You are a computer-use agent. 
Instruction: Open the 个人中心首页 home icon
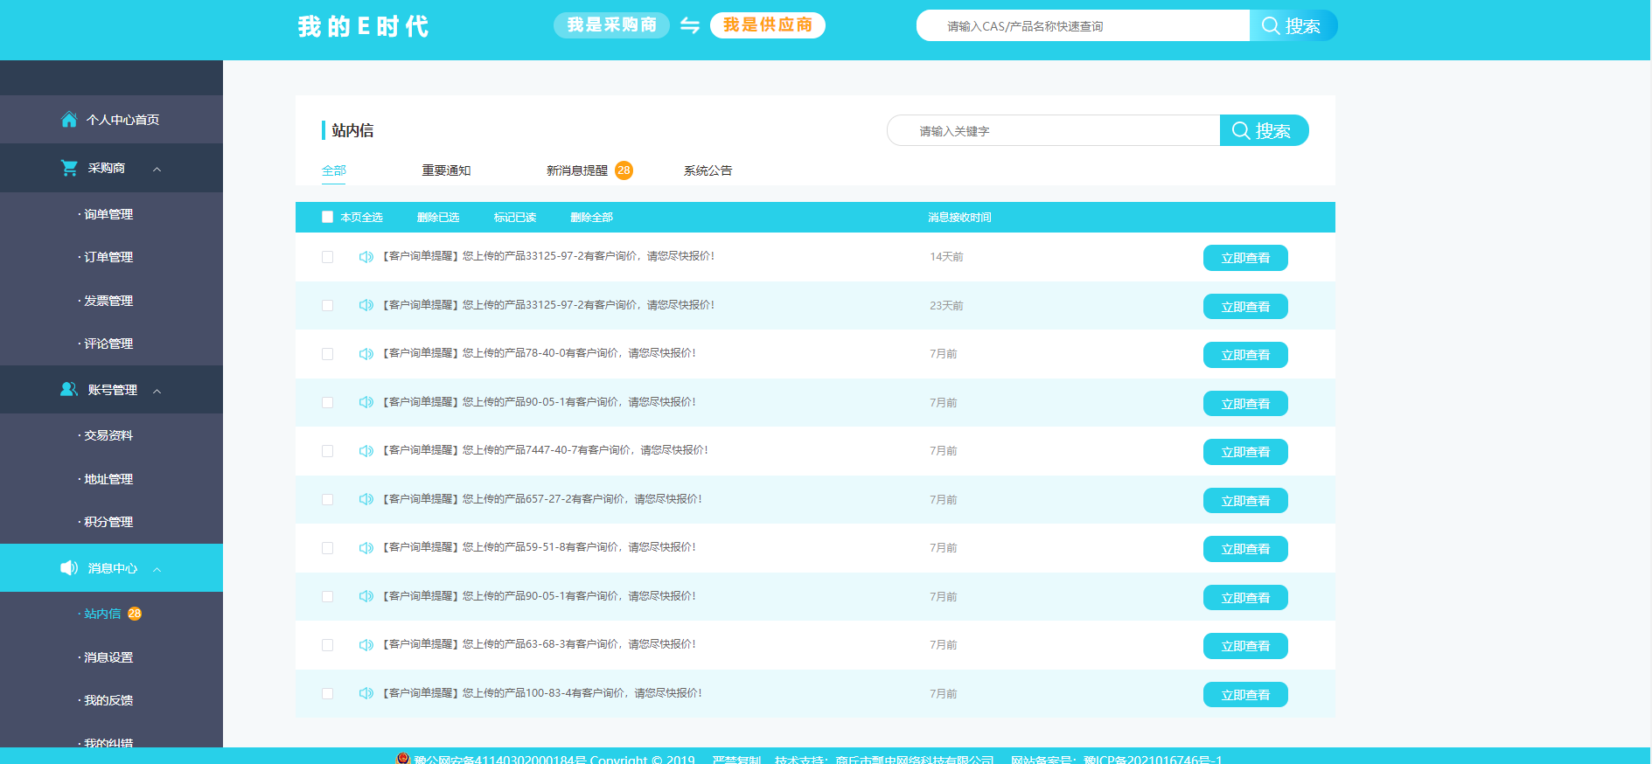point(69,120)
